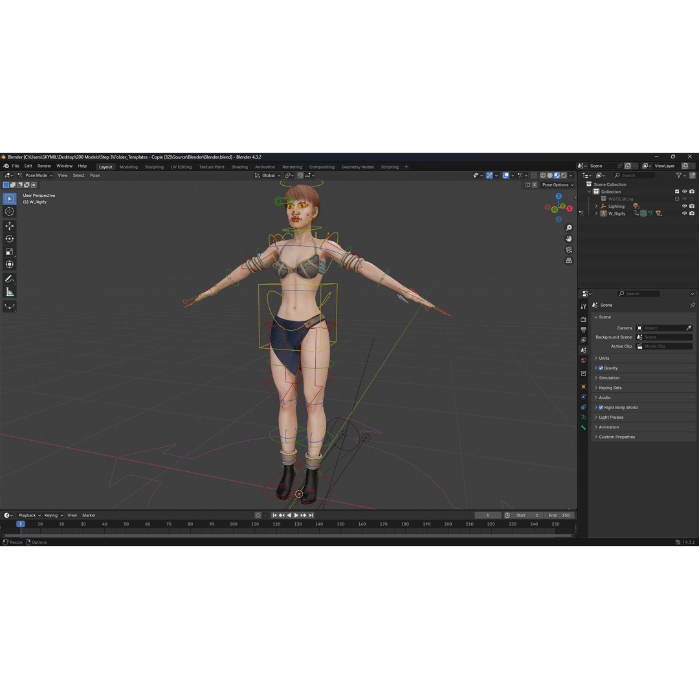The height and width of the screenshot is (699, 699).
Task: Open the File menu
Action: click(16, 166)
